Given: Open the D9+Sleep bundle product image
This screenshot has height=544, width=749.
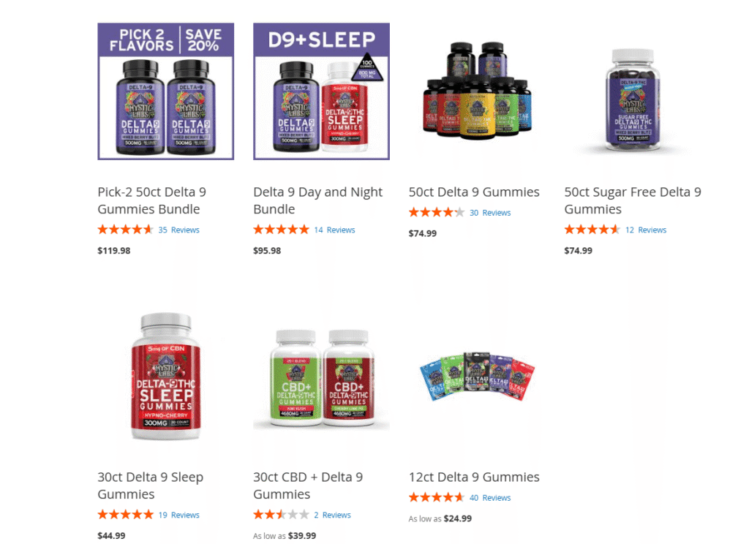Looking at the screenshot, I should 322,91.
